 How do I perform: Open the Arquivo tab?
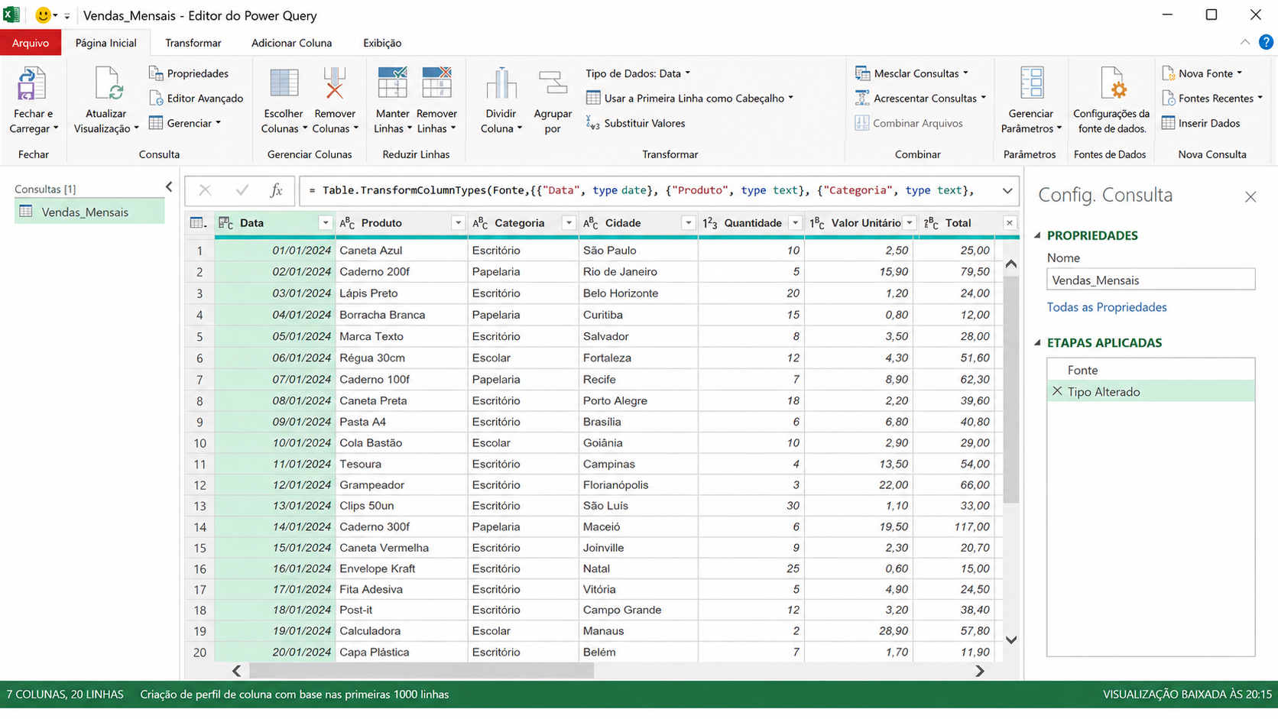click(31, 43)
